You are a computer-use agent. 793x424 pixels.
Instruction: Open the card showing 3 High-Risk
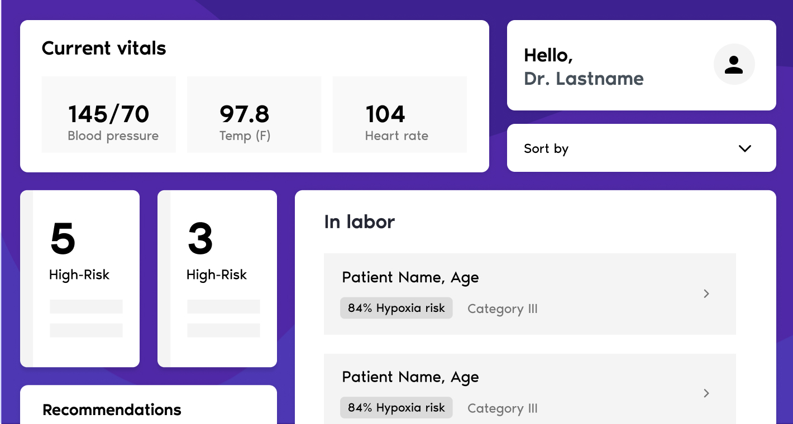(x=217, y=278)
